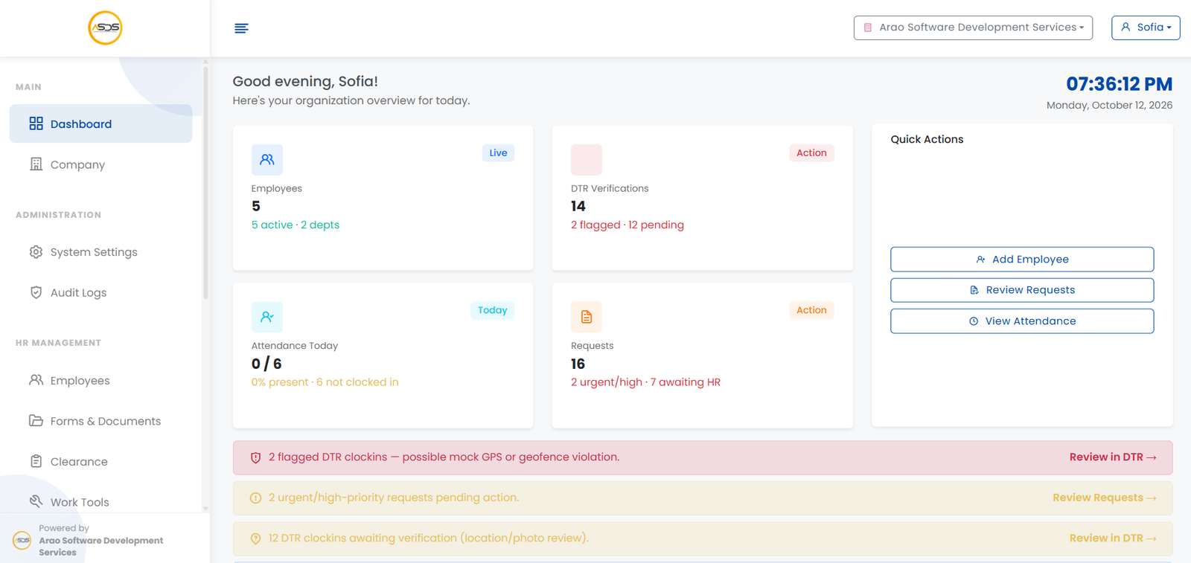Viewport: 1191px width, 563px height.
Task: Click the Requests card document icon
Action: pyautogui.click(x=587, y=317)
